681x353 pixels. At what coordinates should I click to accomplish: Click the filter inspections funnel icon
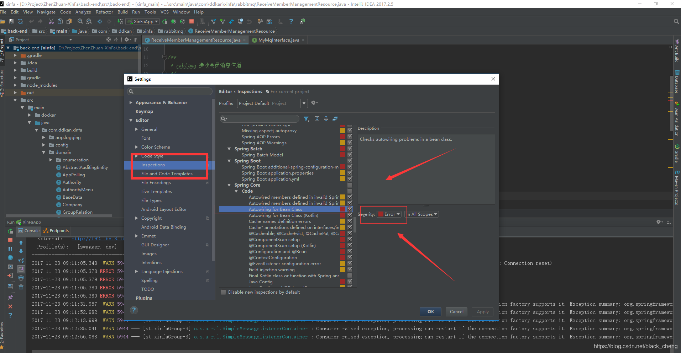(306, 119)
